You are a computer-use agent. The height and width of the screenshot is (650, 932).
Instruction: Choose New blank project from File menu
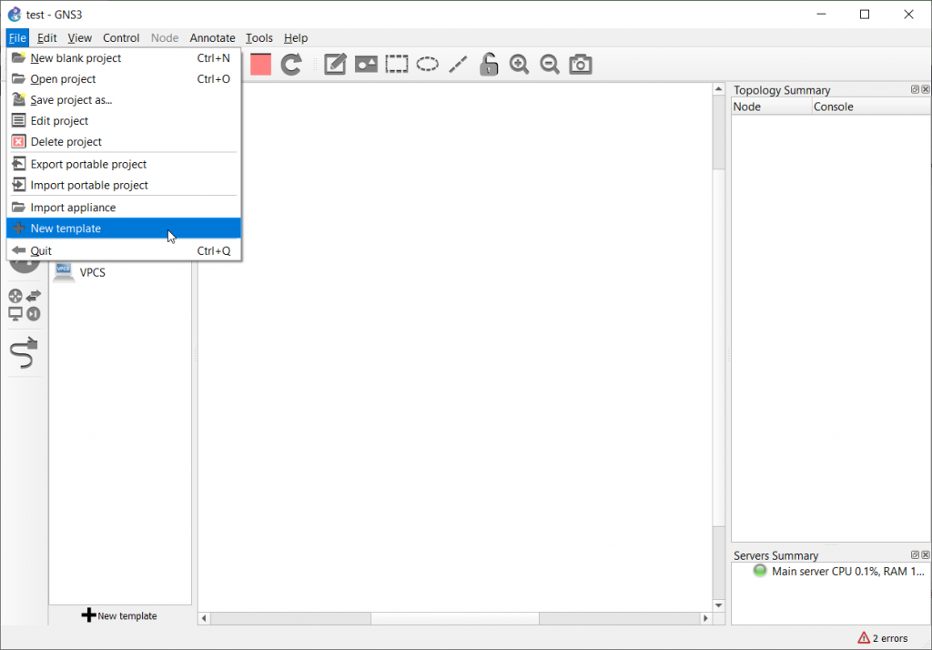coord(124,58)
